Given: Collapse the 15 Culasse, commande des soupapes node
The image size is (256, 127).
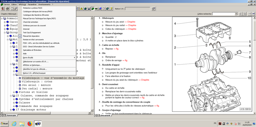Looking at the screenshot, I should click(11, 96).
